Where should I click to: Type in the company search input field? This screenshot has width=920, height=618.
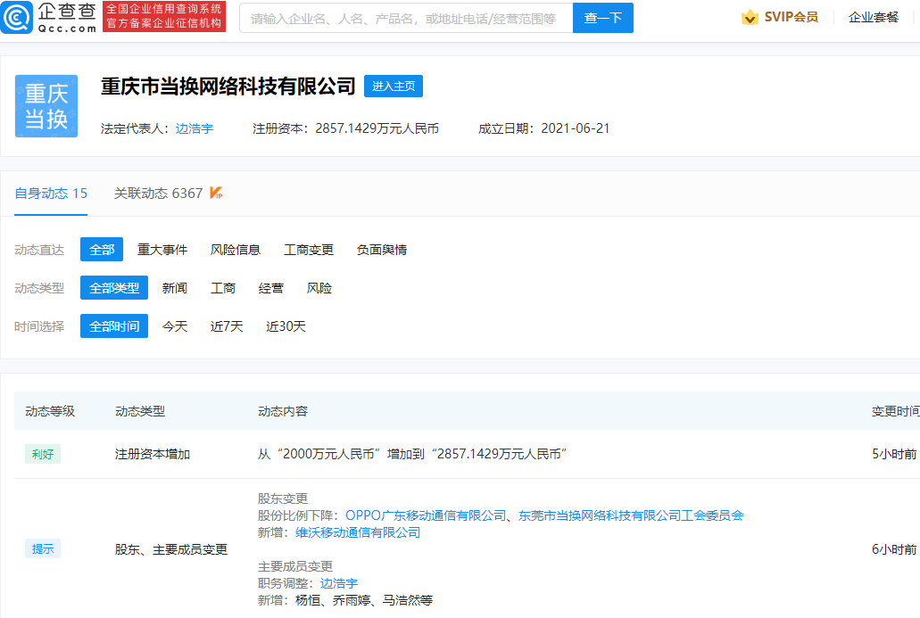tap(406, 18)
